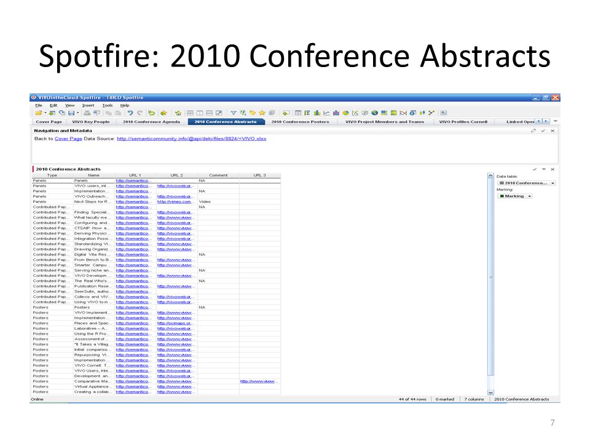
Task: Click the maximize visualization layout icon
Action: 219,113
